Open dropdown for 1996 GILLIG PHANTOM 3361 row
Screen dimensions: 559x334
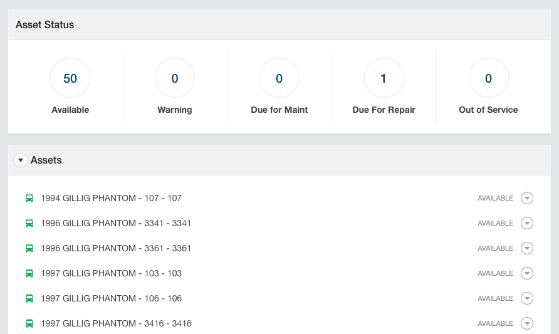pyautogui.click(x=527, y=248)
